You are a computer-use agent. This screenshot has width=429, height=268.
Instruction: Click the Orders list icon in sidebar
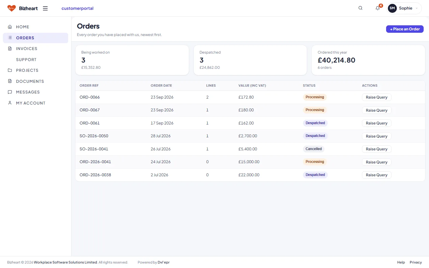point(10,38)
